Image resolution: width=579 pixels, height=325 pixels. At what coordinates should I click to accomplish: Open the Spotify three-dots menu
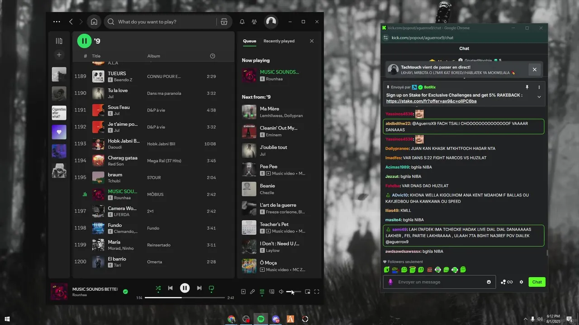click(x=57, y=22)
